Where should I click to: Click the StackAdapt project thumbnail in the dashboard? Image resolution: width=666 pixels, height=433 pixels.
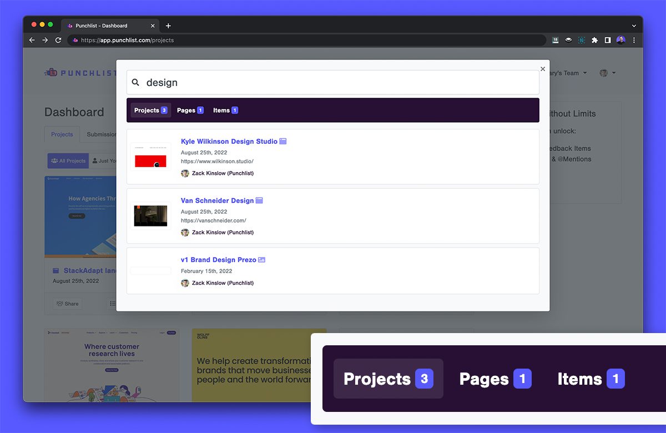[80, 217]
